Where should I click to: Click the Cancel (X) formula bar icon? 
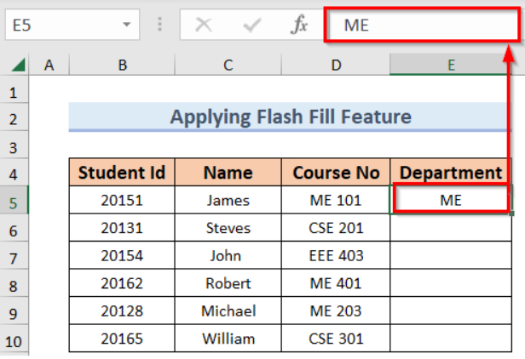(203, 26)
